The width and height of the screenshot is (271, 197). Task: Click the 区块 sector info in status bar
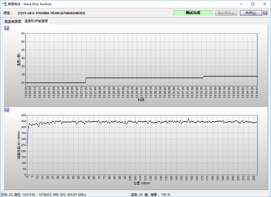[43, 194]
